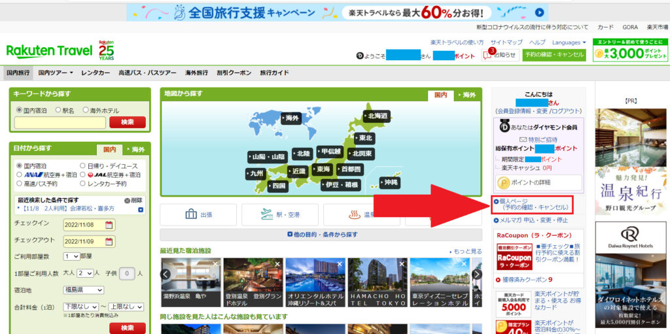Open the 割引クーポン menu item
The width and height of the screenshot is (670, 334).
(234, 73)
